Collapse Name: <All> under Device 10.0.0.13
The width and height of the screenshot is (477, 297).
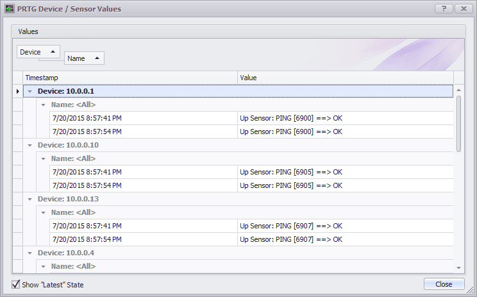(x=43, y=213)
